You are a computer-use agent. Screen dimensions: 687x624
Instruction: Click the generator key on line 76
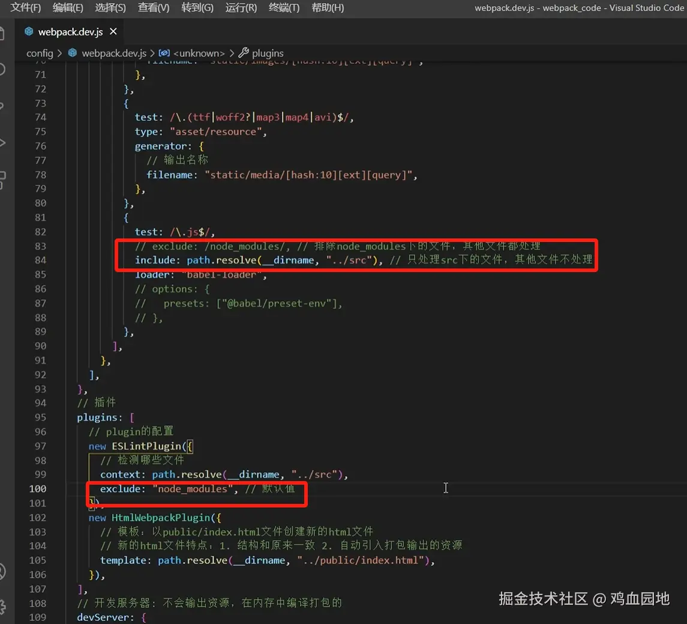(x=160, y=146)
